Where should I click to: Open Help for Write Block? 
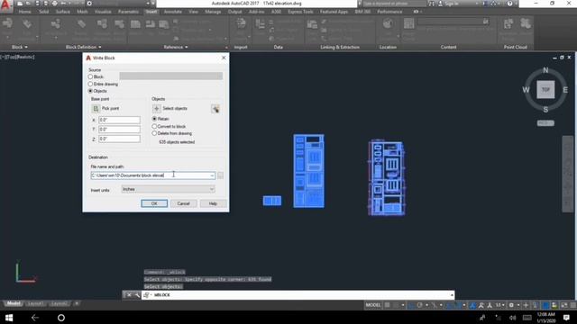tap(213, 203)
